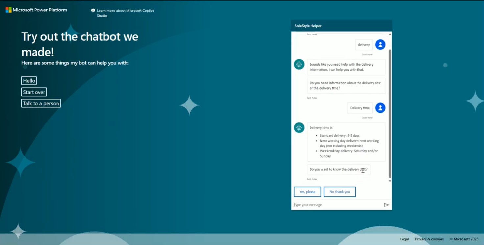484x245 pixels.
Task: Click the send message paper plane icon
Action: tap(387, 205)
